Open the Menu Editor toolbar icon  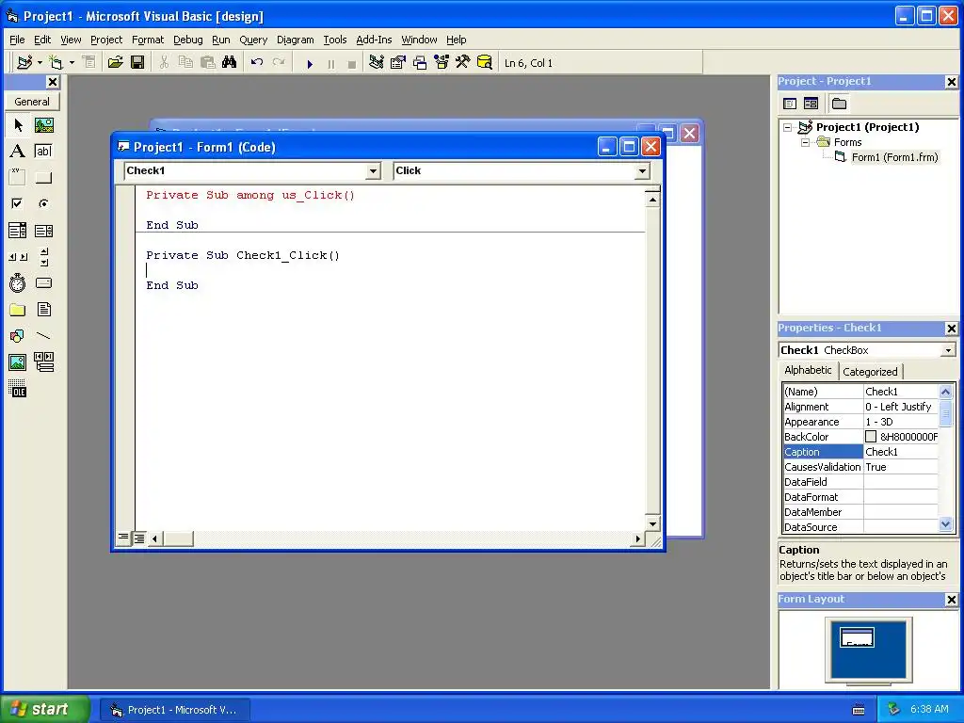89,63
